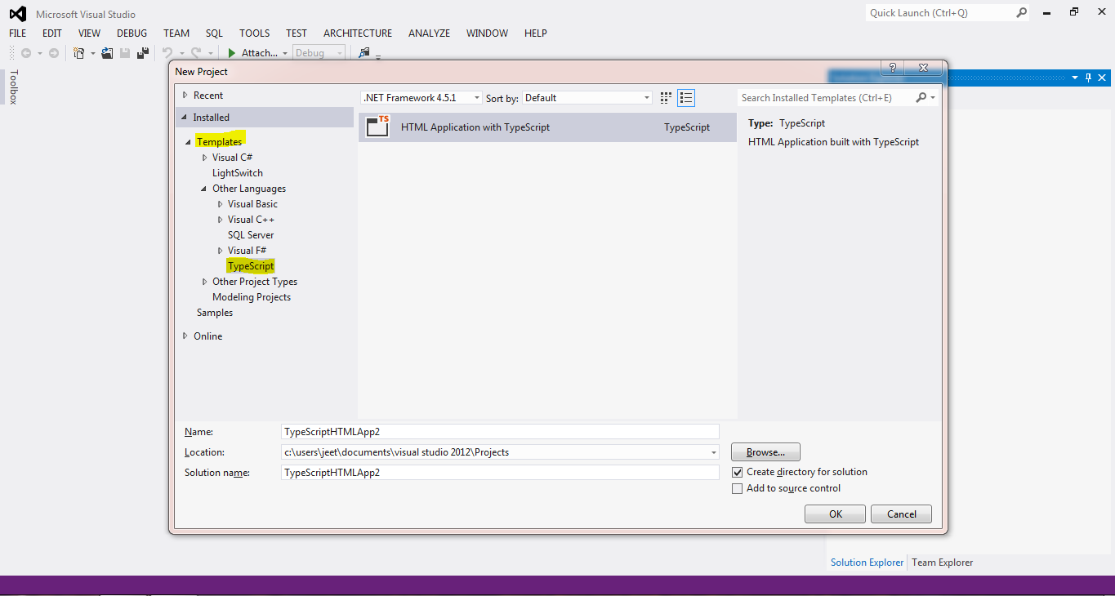This screenshot has height=596, width=1115.
Task: Collapse the Installed templates section
Action: [184, 117]
